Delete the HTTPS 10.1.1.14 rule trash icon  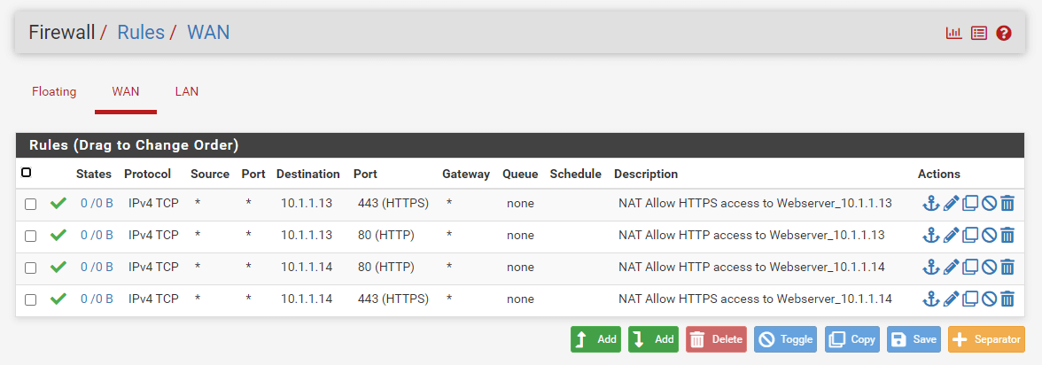coord(1007,299)
